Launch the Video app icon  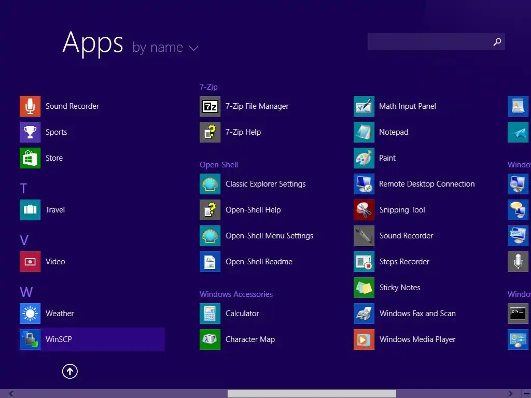[x=30, y=262]
